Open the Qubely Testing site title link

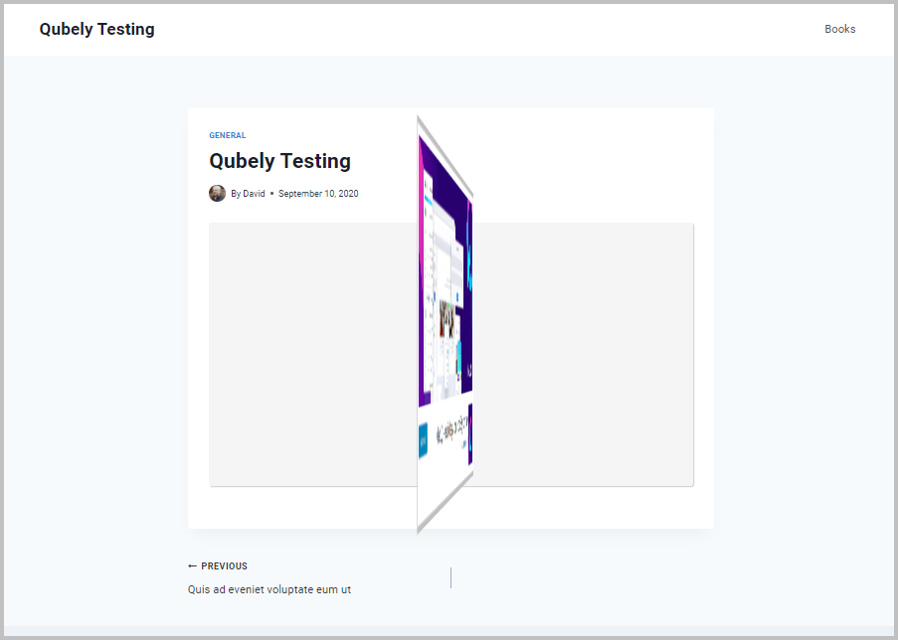pos(96,29)
